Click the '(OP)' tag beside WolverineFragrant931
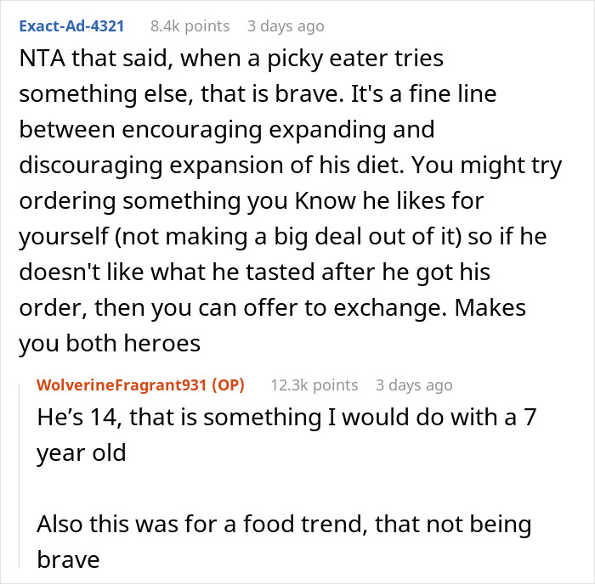This screenshot has width=595, height=584. pos(228,385)
